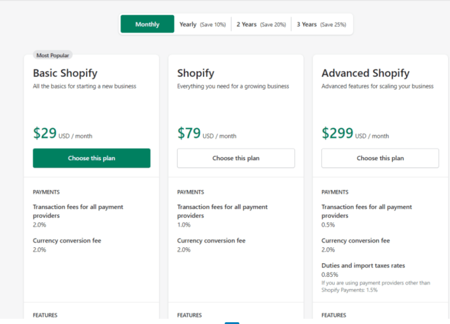
Task: Click the Advanced Shopify plan title
Action: [366, 73]
